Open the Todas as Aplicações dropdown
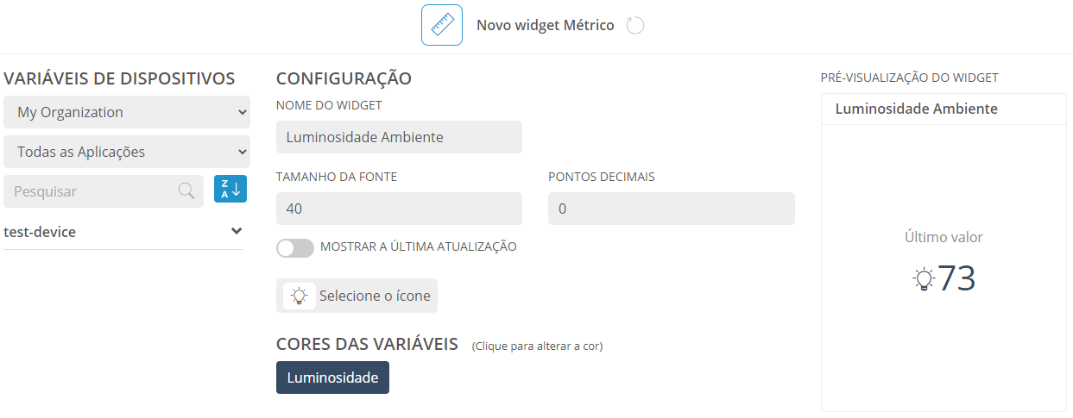The image size is (1073, 418). [127, 152]
